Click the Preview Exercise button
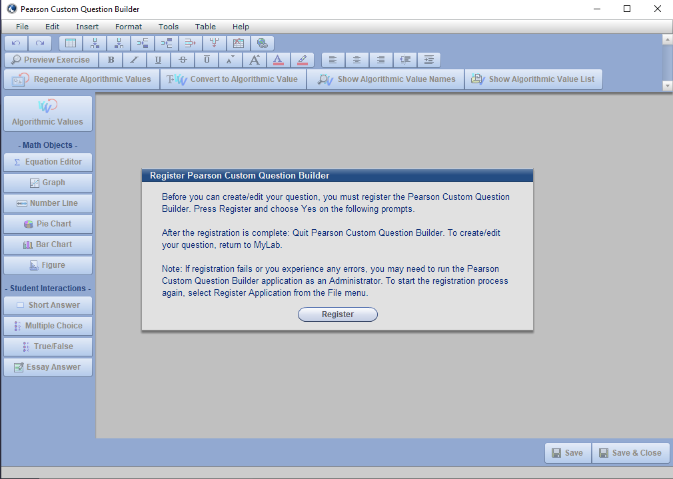Screen dimensions: 673x479 click(51, 60)
